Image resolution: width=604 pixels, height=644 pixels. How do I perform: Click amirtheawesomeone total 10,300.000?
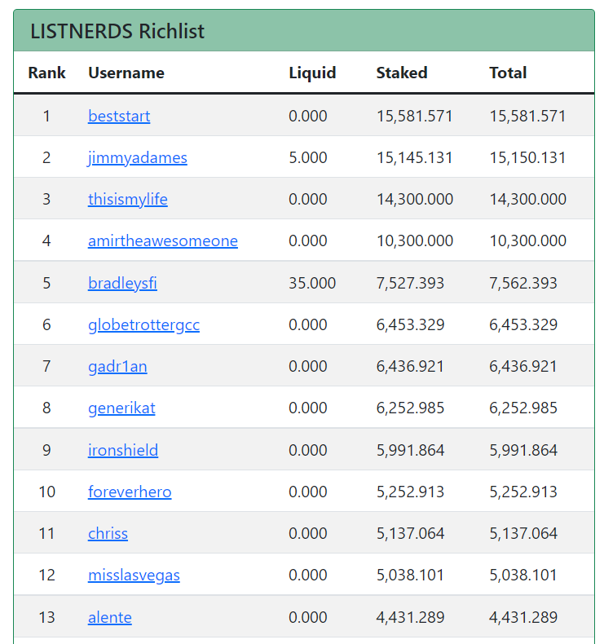coord(527,241)
